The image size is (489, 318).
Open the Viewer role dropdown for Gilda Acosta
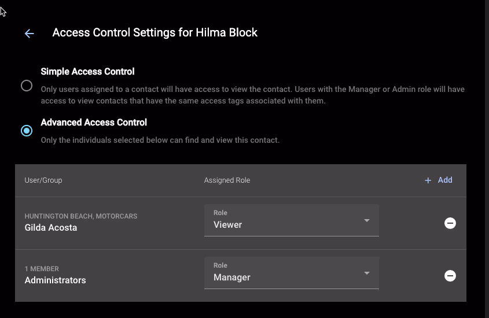point(291,220)
